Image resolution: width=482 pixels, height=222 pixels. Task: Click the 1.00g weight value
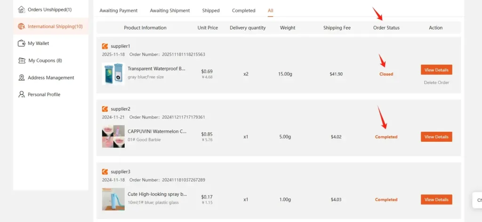285,199
